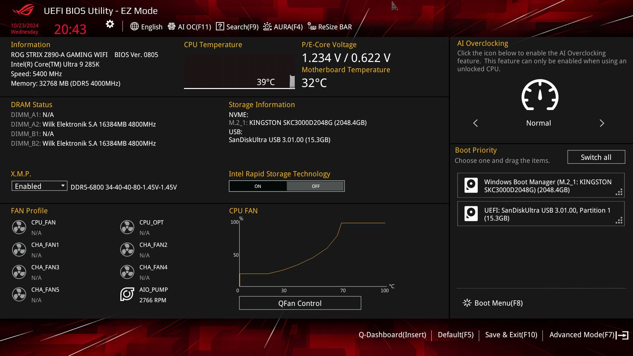The image size is (633, 356).
Task: Select Windows Boot Manager boot entry
Action: 541,185
